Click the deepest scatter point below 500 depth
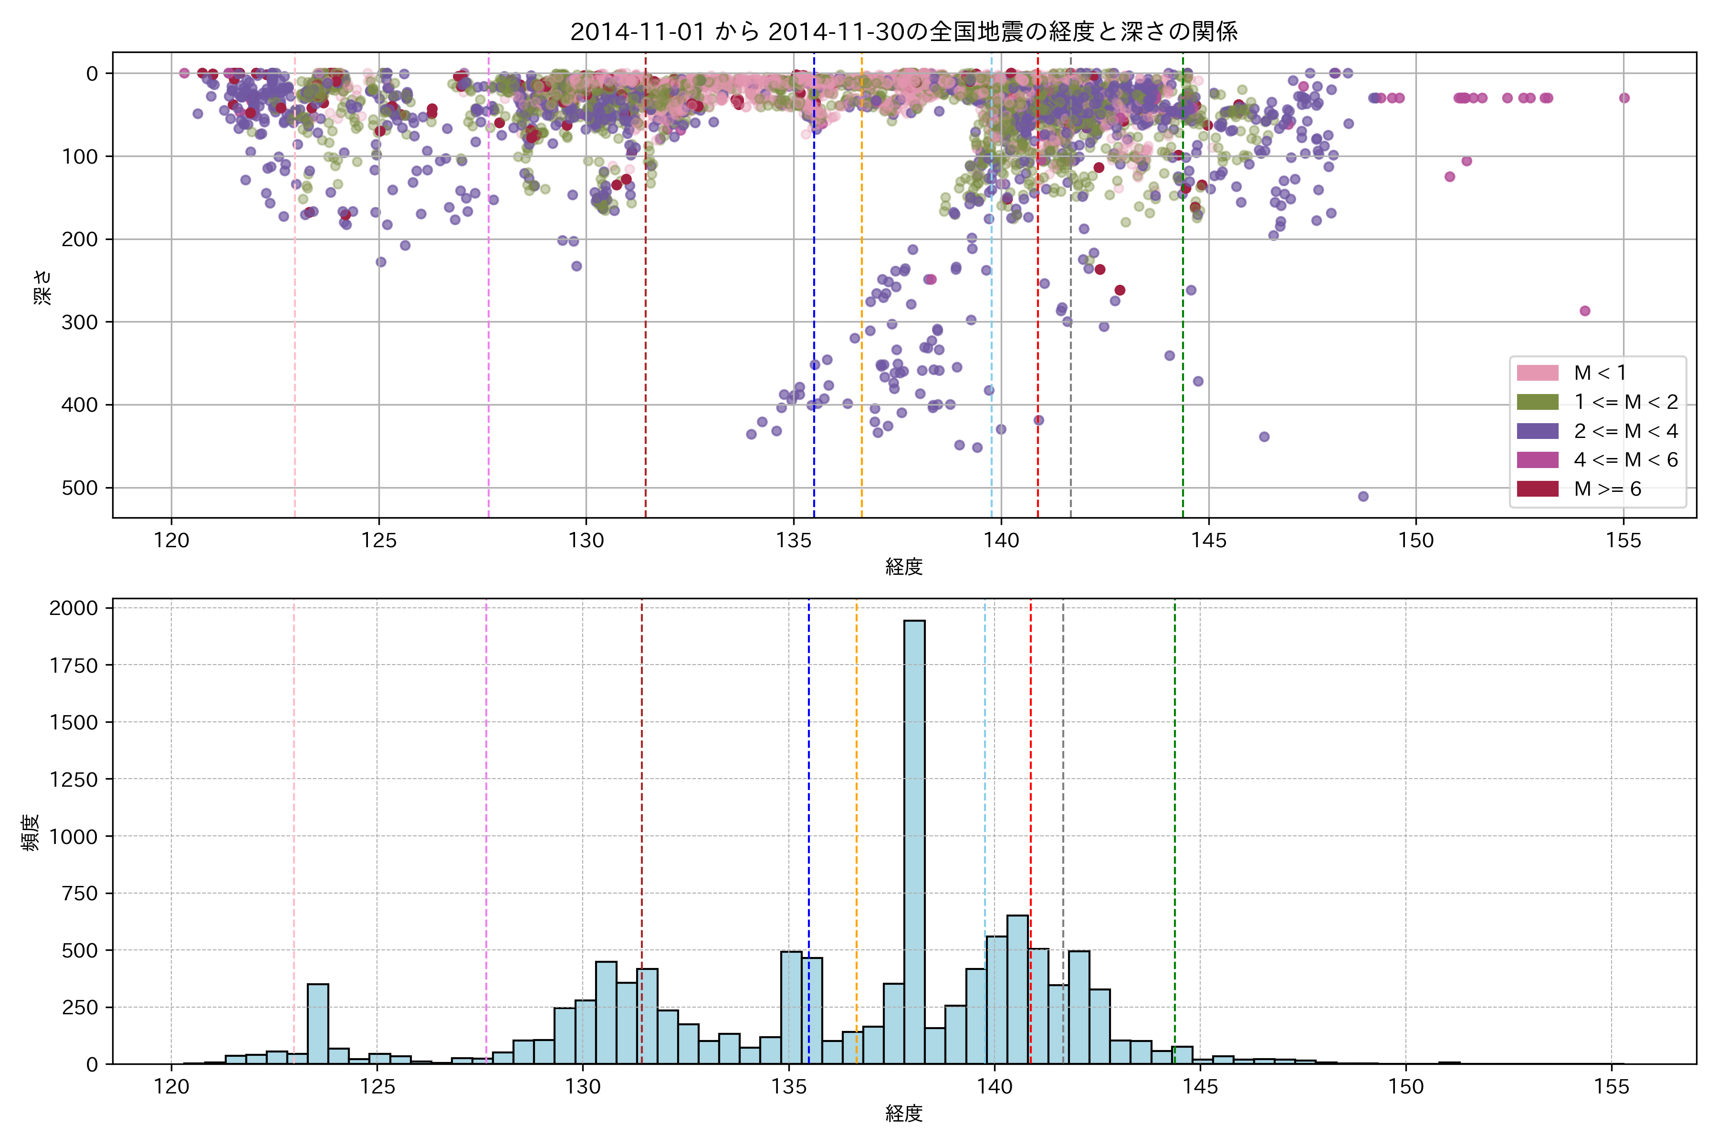1718x1145 pixels. coord(1363,497)
